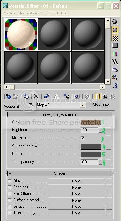
Task: Toggle the Show End Result icon
Action: (x=98, y=97)
